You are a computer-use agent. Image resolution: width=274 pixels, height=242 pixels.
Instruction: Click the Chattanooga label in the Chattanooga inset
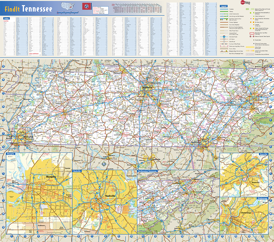[x=246, y=213]
